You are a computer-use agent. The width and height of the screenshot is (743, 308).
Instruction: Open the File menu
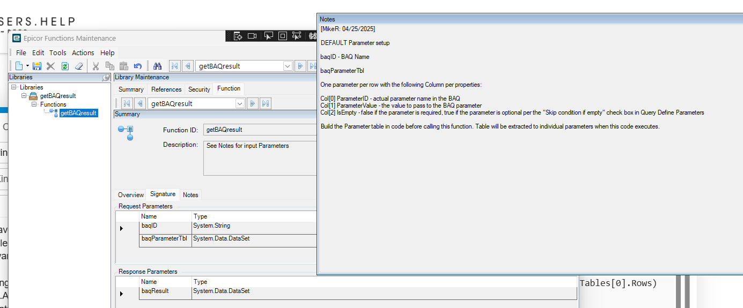pyautogui.click(x=21, y=52)
